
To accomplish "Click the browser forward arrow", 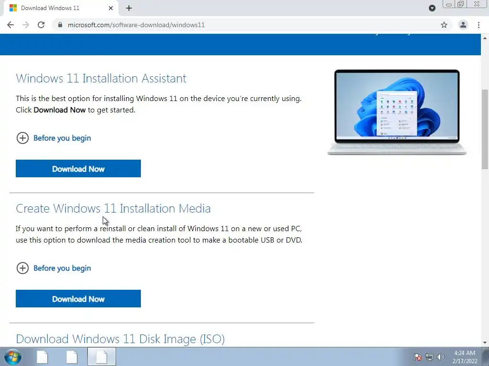I will [x=26, y=25].
